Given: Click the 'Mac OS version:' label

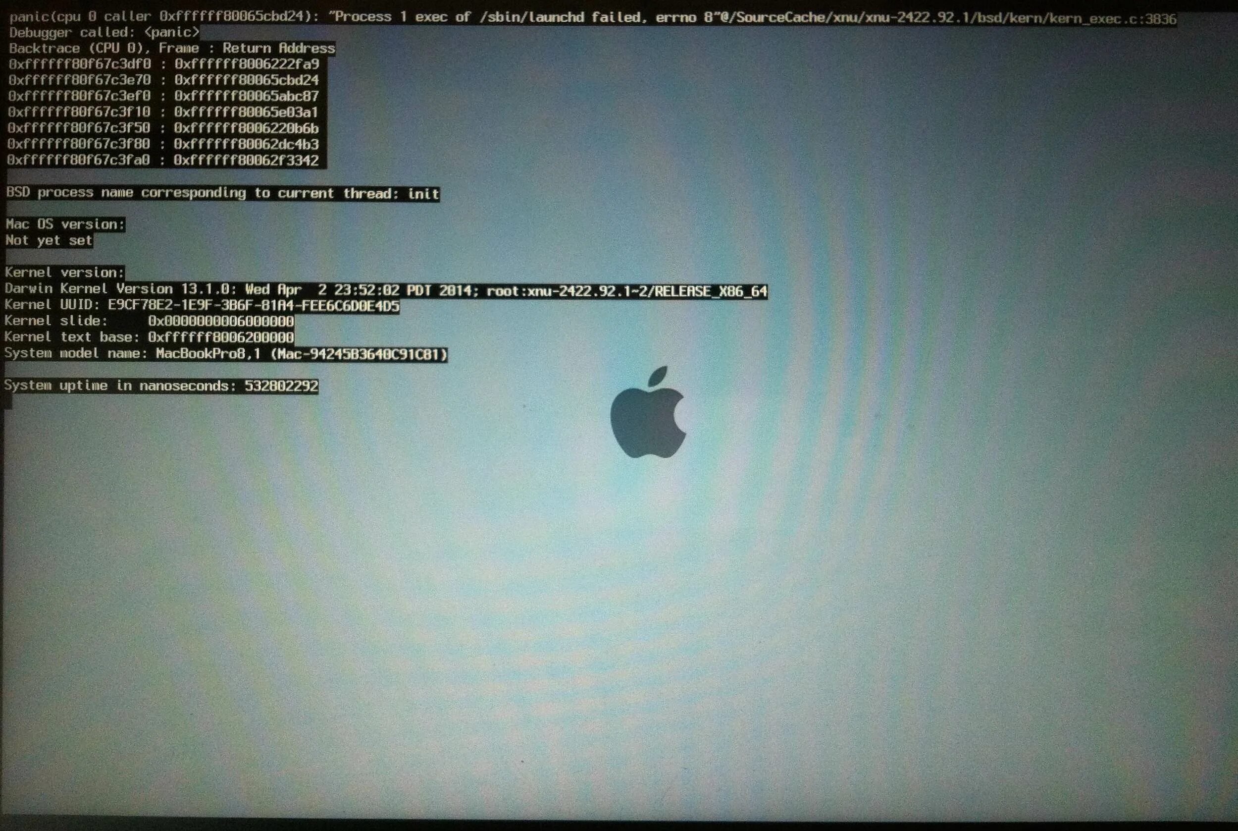Looking at the screenshot, I should click(65, 224).
